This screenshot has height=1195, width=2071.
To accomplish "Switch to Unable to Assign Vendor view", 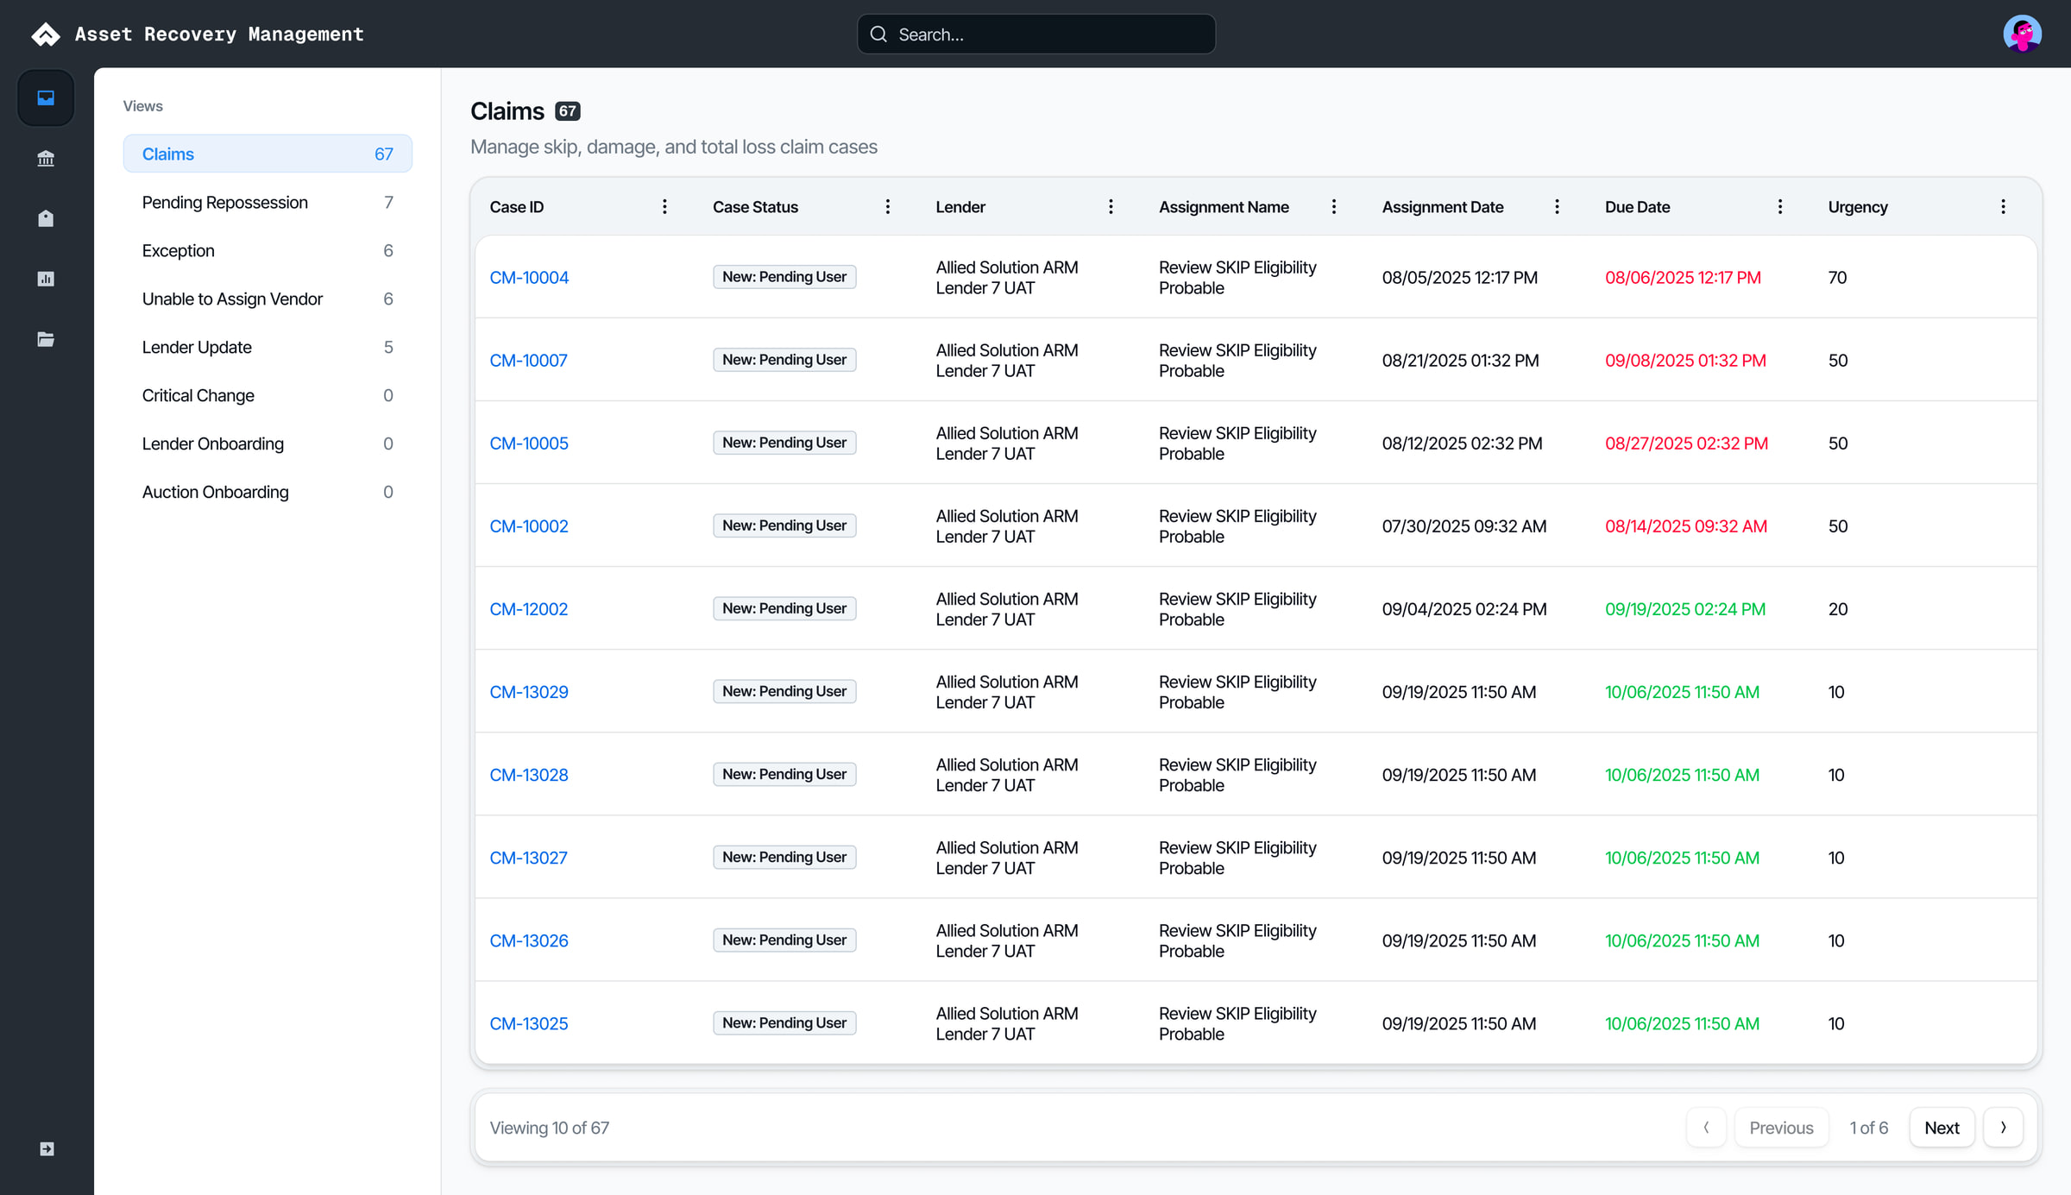I will tap(268, 299).
